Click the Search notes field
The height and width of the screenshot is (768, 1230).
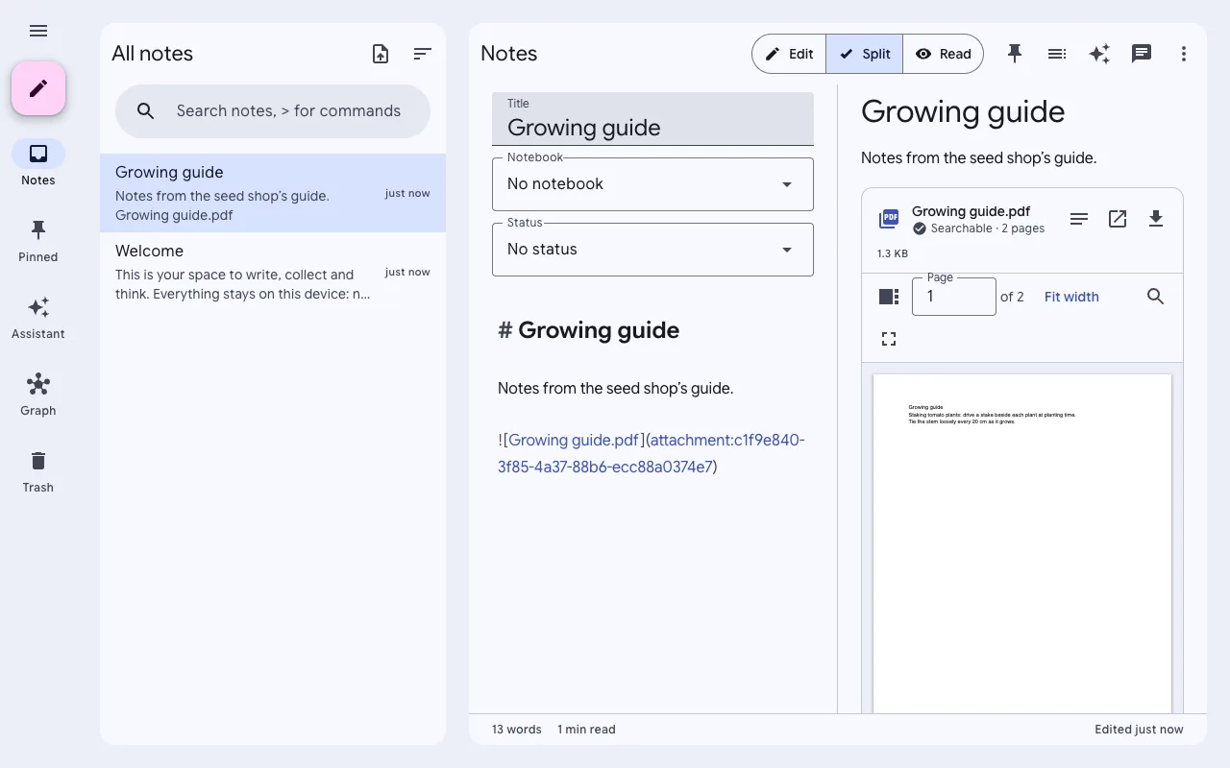(x=273, y=111)
